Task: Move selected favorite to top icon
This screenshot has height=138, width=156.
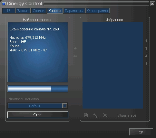Action: click(x=146, y=40)
